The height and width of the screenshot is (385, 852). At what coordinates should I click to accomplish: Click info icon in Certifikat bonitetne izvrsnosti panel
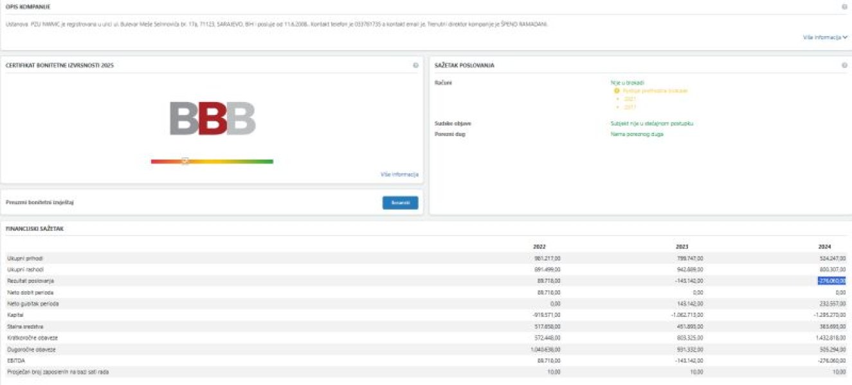pos(415,65)
